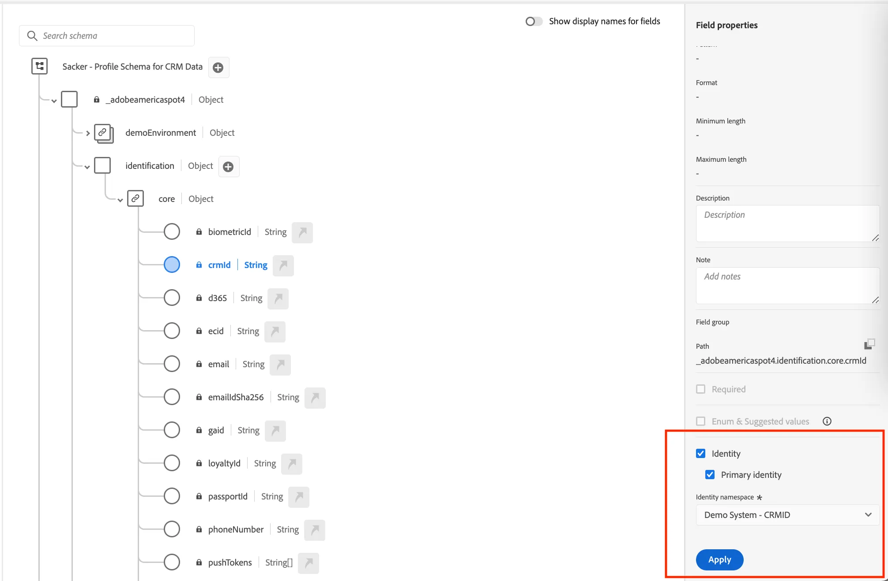Viewport: 888px width, 581px height.
Task: Select the loyaltyId field name
Action: [224, 463]
